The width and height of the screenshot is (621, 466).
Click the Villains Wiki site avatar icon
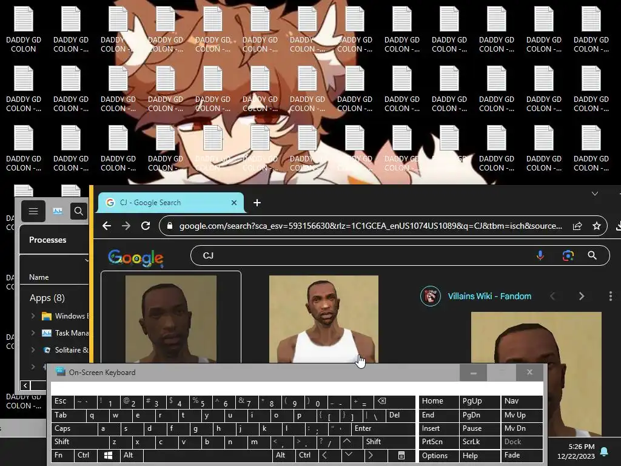point(431,296)
